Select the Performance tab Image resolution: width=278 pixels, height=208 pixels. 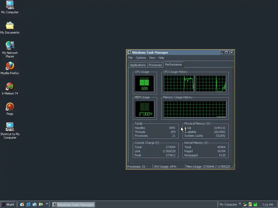tap(173, 64)
